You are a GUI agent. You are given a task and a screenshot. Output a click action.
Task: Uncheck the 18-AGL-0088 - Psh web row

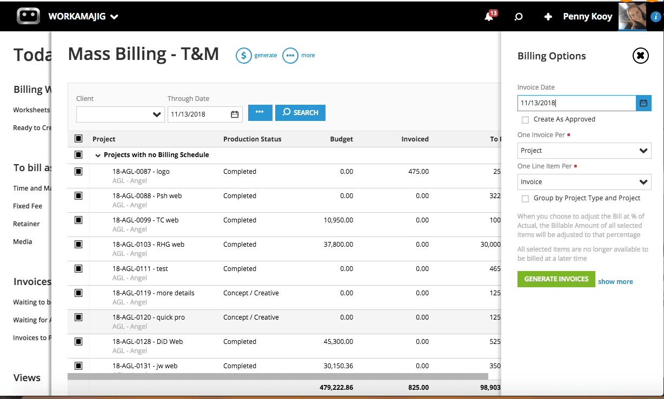point(78,195)
